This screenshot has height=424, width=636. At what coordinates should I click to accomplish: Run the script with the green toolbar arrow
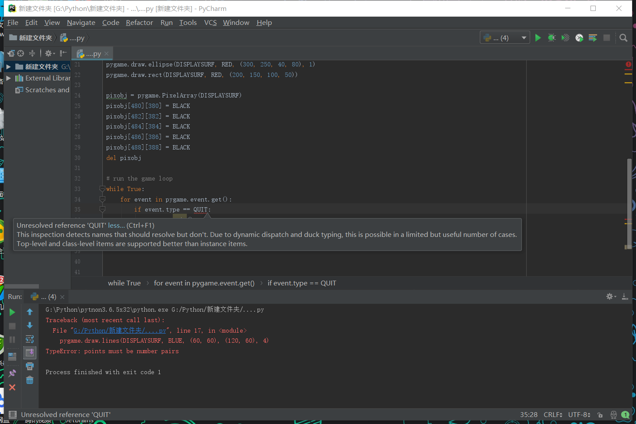point(538,38)
